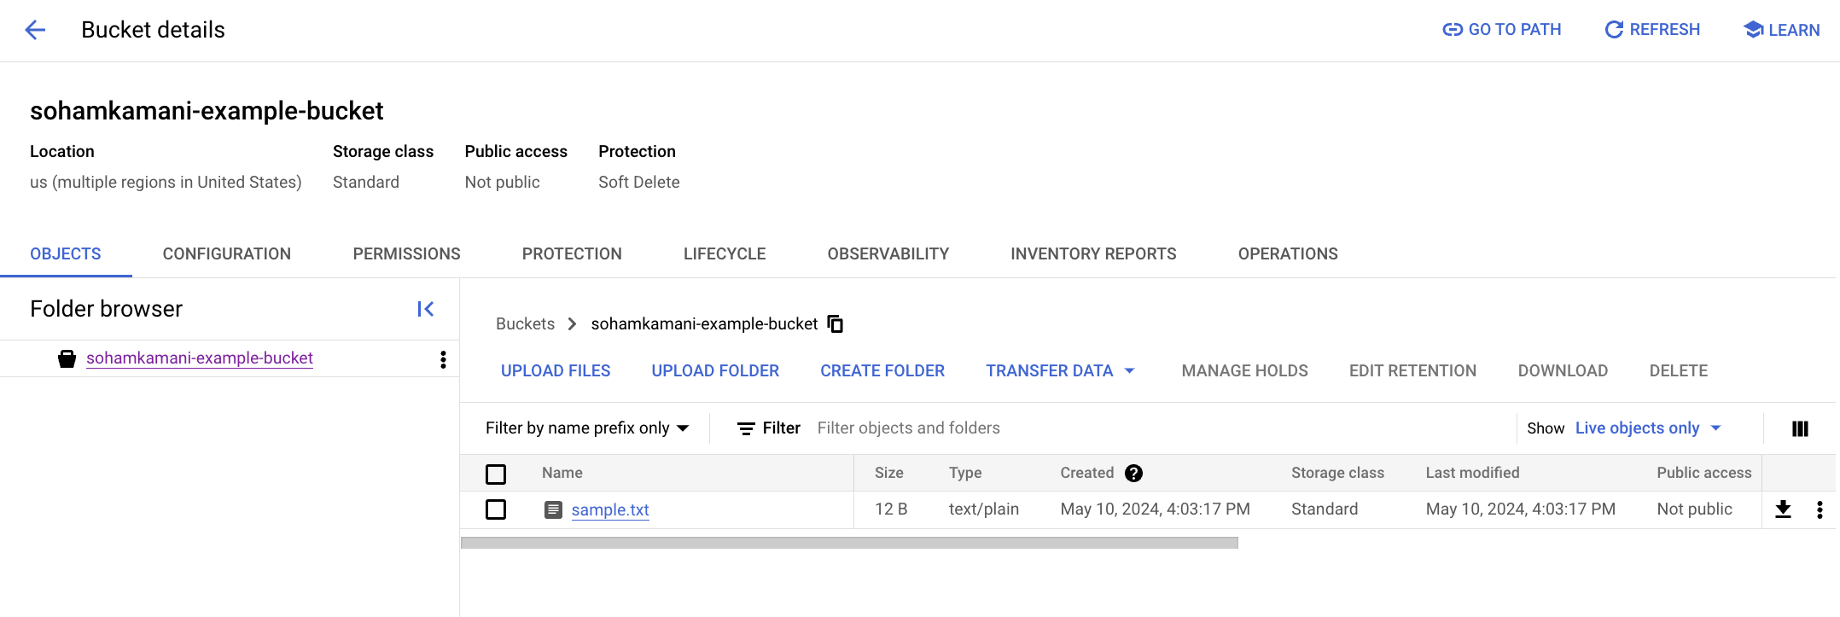
Task: Switch to the Permissions tab
Action: click(x=406, y=254)
